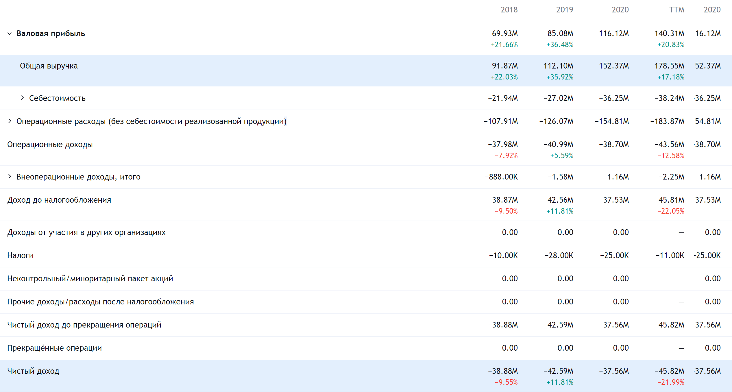732x392 pixels.
Task: Click the 91.87M revenue value
Action: point(505,66)
